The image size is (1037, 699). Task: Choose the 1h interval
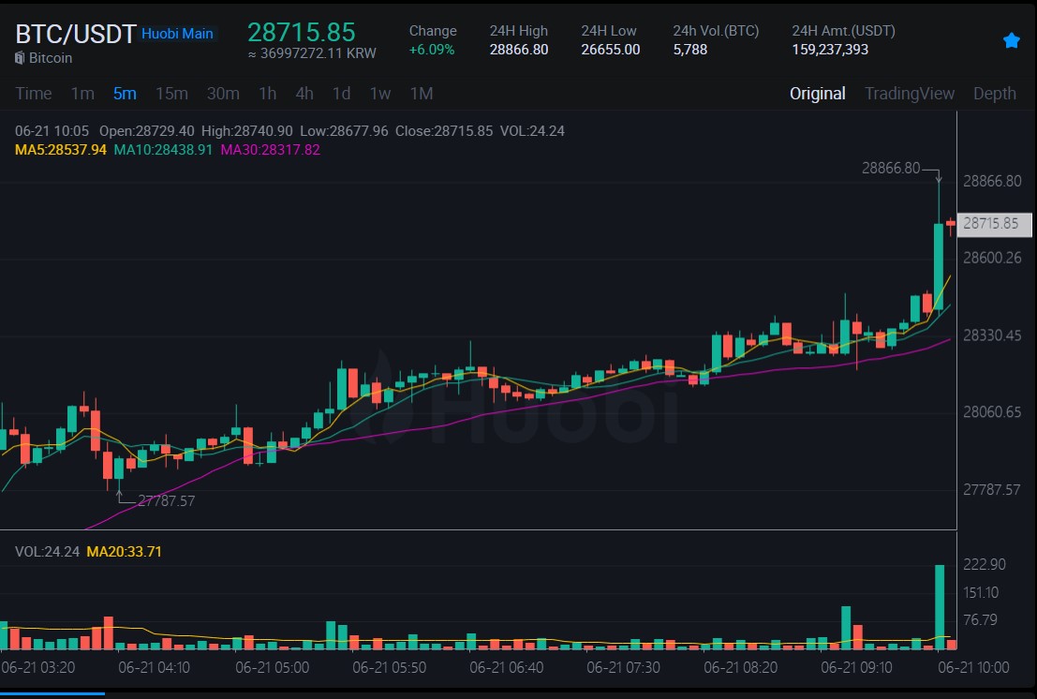pyautogui.click(x=267, y=94)
